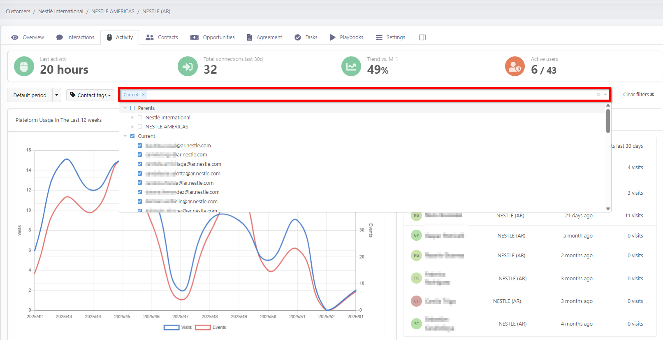Click the Total connections login arrow icon
The width and height of the screenshot is (663, 340).
tap(188, 66)
